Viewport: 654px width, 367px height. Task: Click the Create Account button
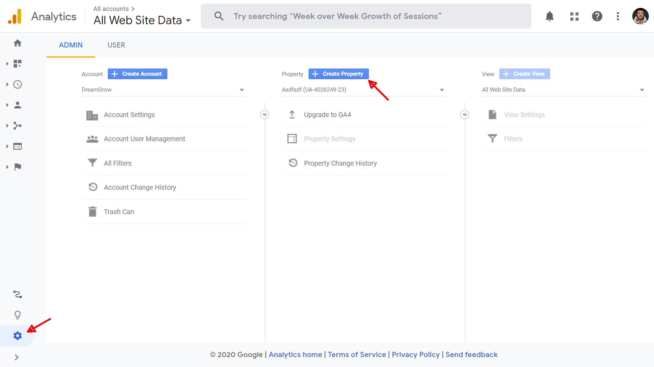137,74
